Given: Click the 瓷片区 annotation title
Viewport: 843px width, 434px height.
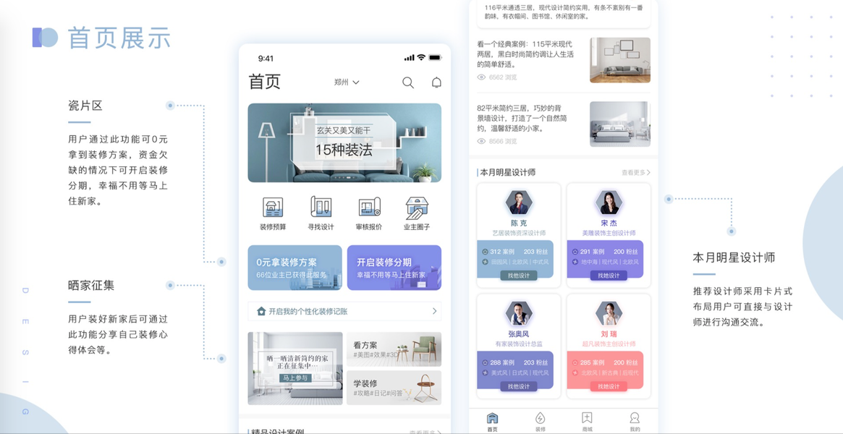Looking at the screenshot, I should pyautogui.click(x=85, y=106).
